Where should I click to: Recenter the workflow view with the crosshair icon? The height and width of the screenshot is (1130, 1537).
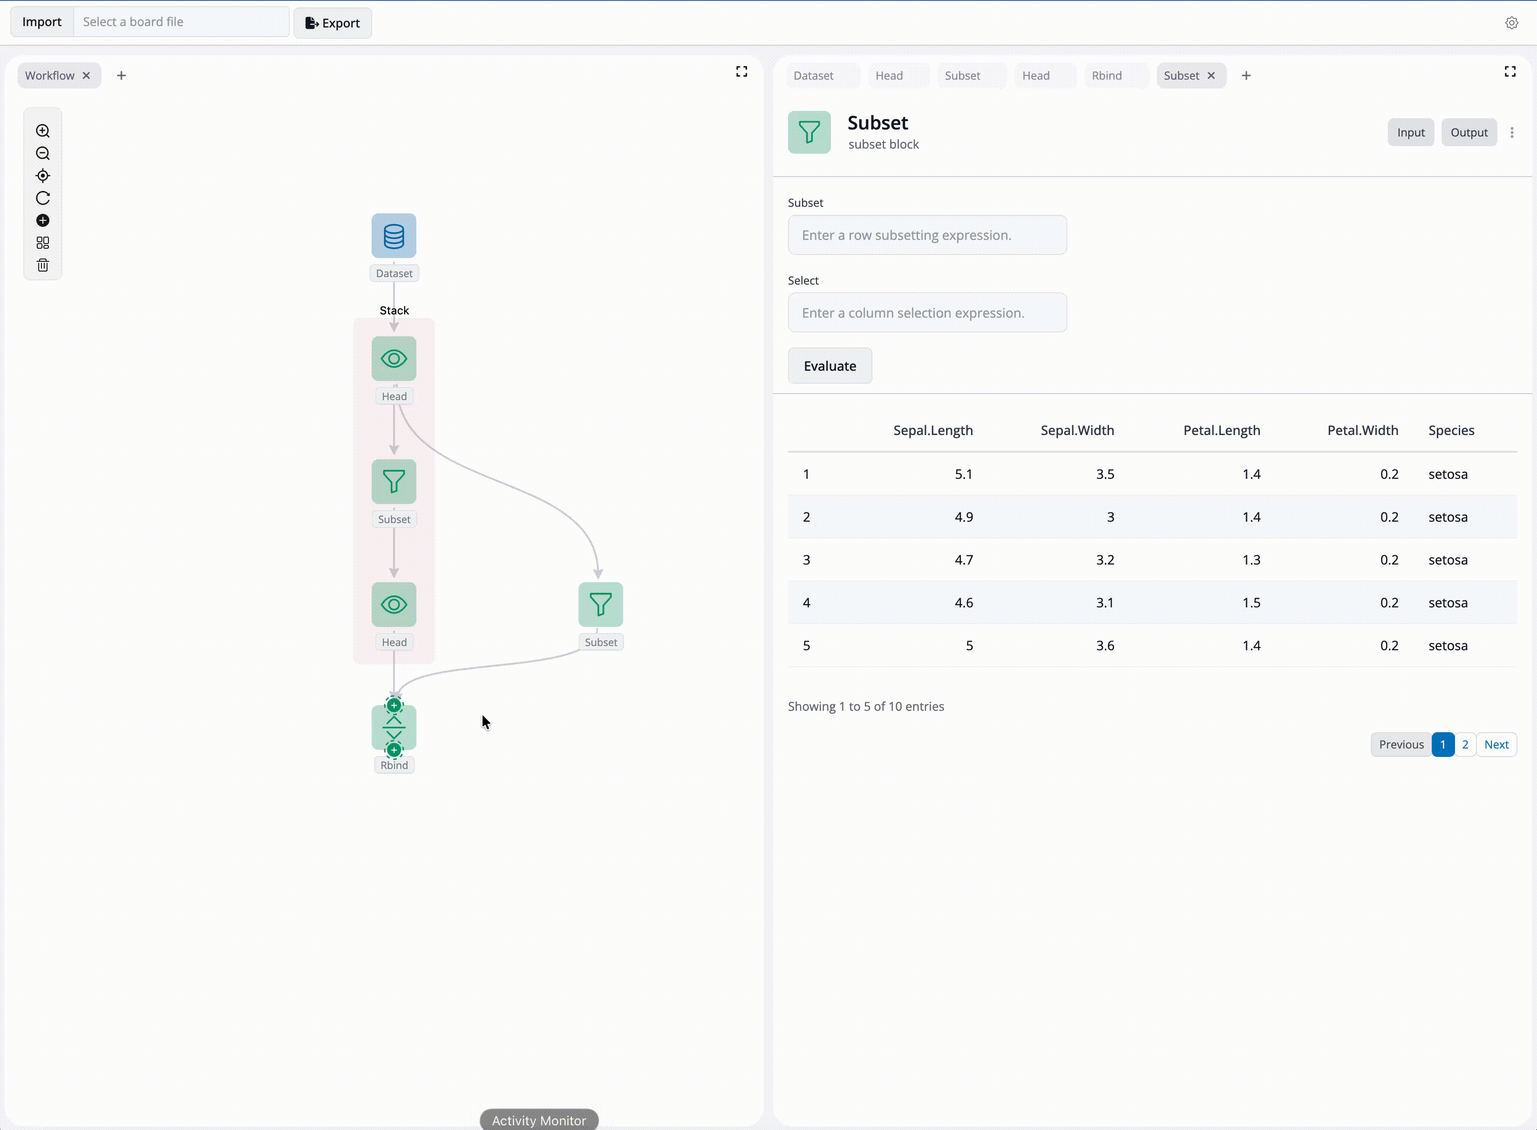[x=42, y=176]
